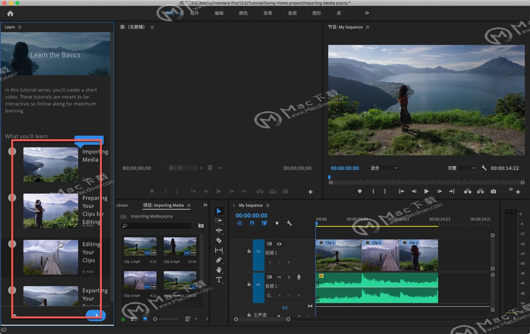Open timeline display settings wrench
This screenshot has width=530, height=334.
pos(289,223)
